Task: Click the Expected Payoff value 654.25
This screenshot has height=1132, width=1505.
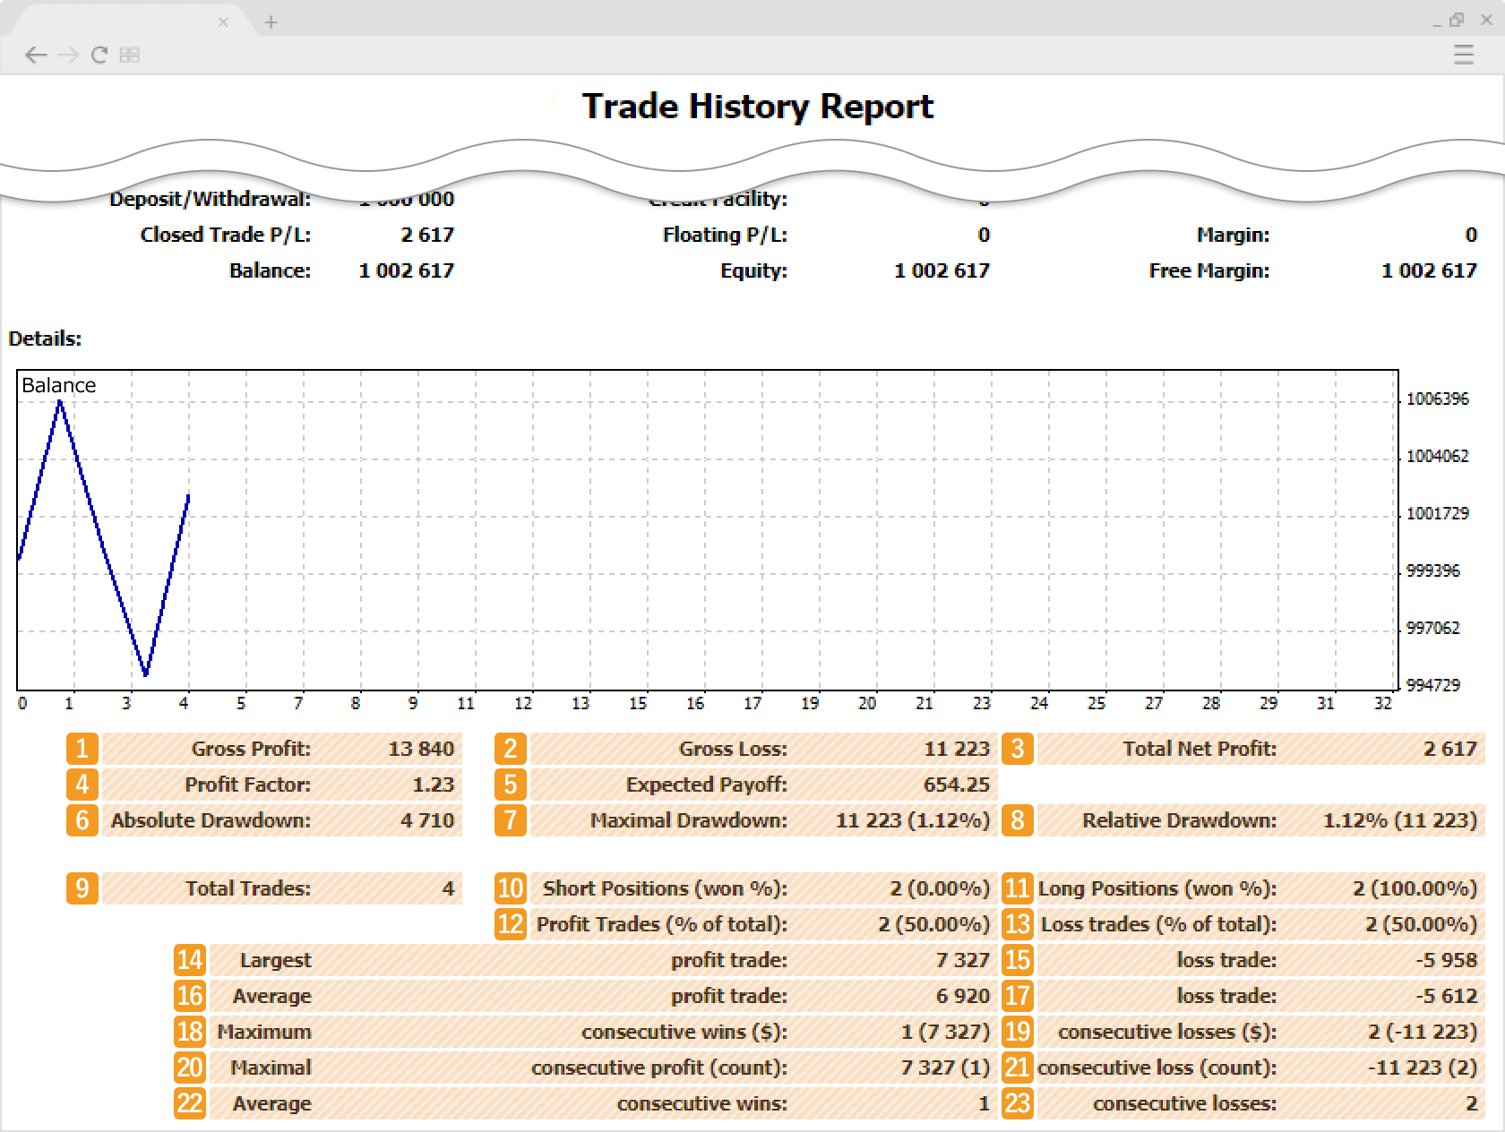Action: tap(957, 785)
